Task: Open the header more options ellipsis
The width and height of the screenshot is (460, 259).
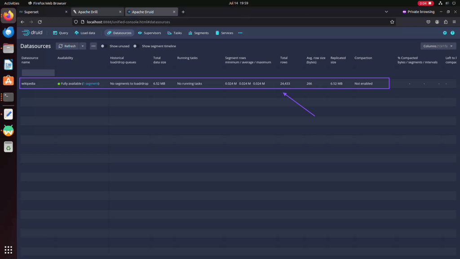Action: (x=240, y=33)
